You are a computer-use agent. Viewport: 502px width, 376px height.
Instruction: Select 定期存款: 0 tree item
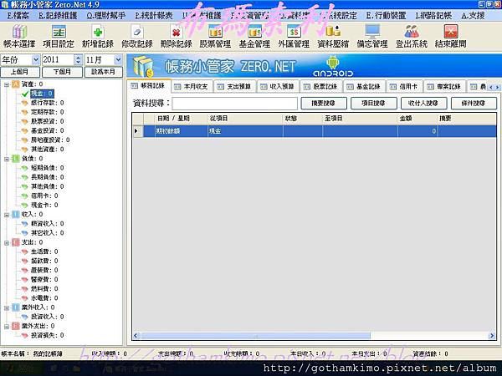pyautogui.click(x=47, y=112)
